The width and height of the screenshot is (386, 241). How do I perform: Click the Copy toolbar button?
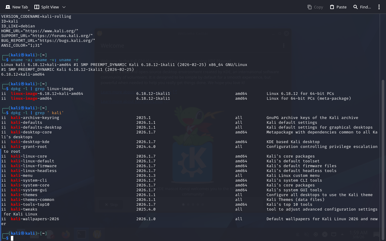315,7
